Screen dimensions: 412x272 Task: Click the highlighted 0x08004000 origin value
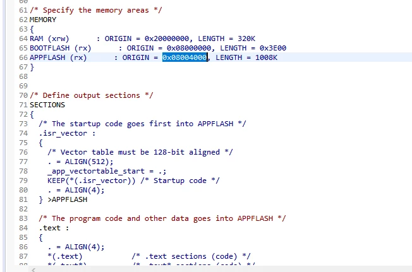(x=185, y=57)
